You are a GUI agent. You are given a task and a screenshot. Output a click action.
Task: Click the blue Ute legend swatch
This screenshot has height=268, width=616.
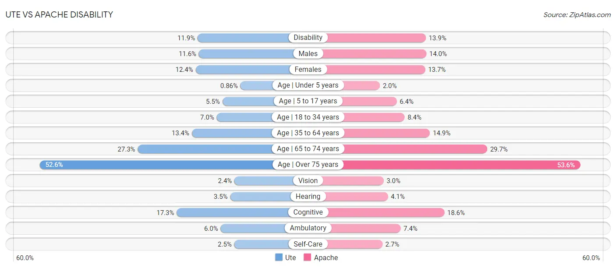click(279, 257)
